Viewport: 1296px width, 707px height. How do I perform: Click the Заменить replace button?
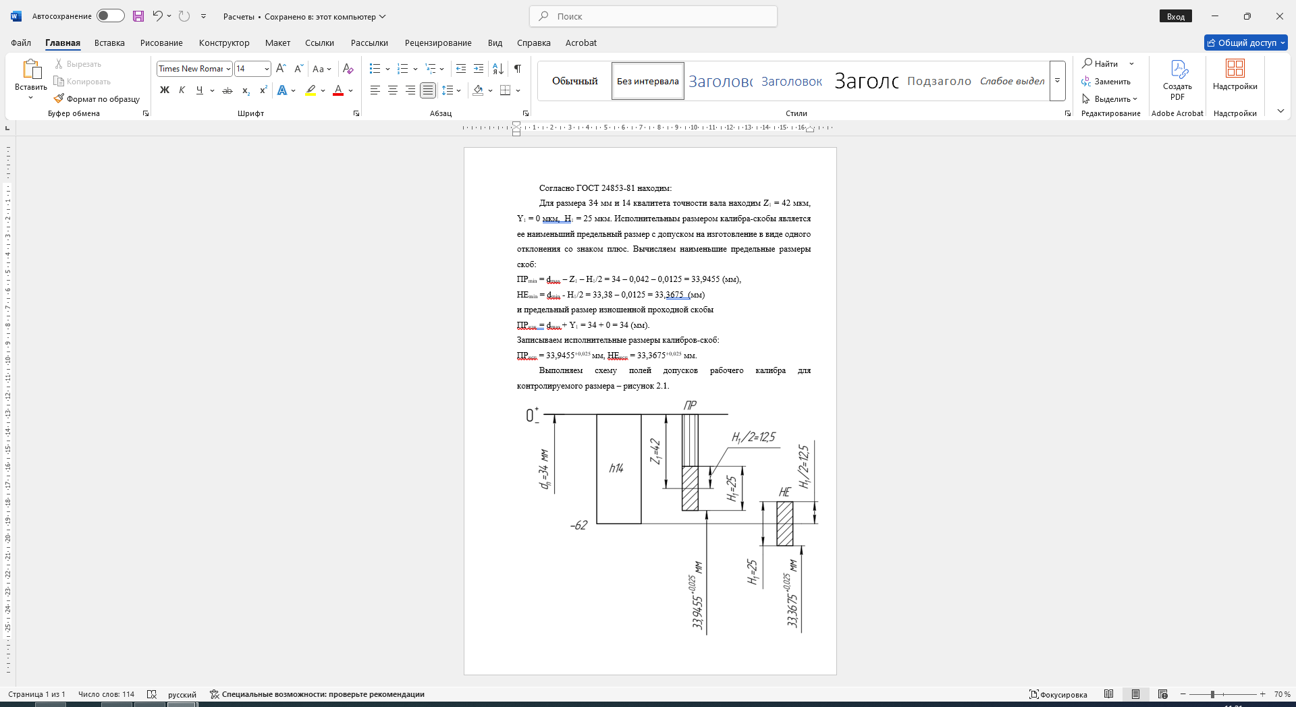click(x=1106, y=82)
